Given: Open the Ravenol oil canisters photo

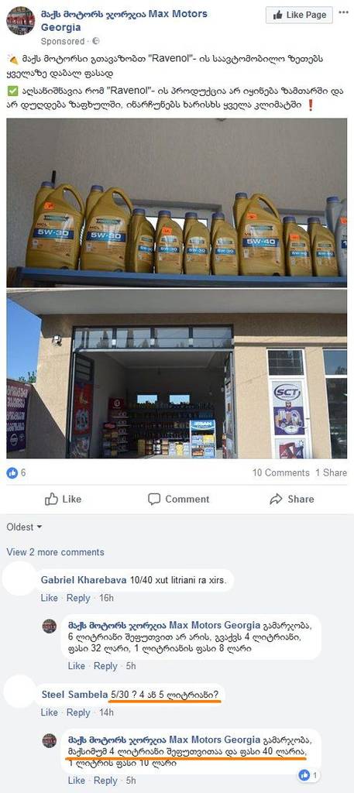Looking at the screenshot, I should click(x=177, y=202).
